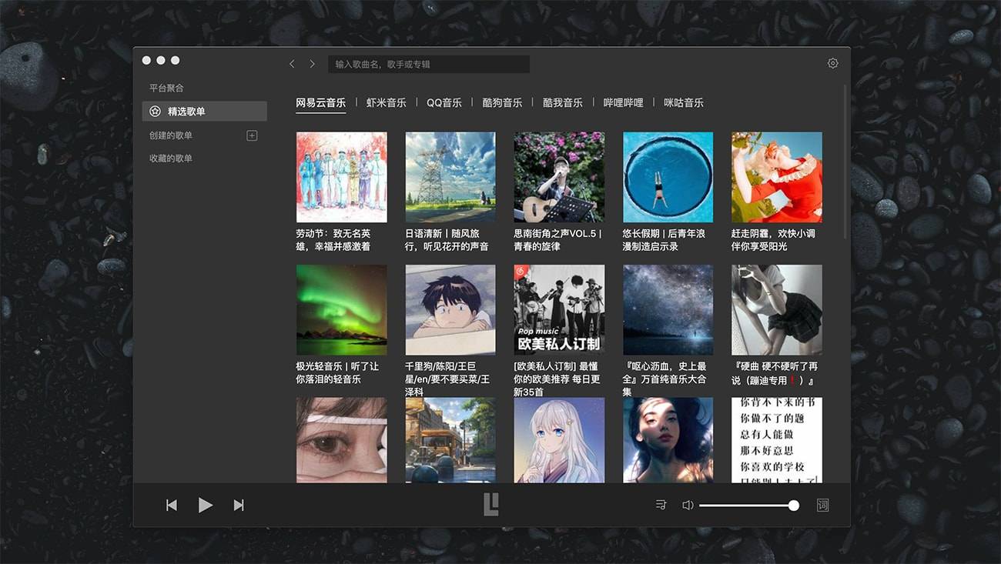The width and height of the screenshot is (1001, 564).
Task: Skip to the next track
Action: click(239, 505)
